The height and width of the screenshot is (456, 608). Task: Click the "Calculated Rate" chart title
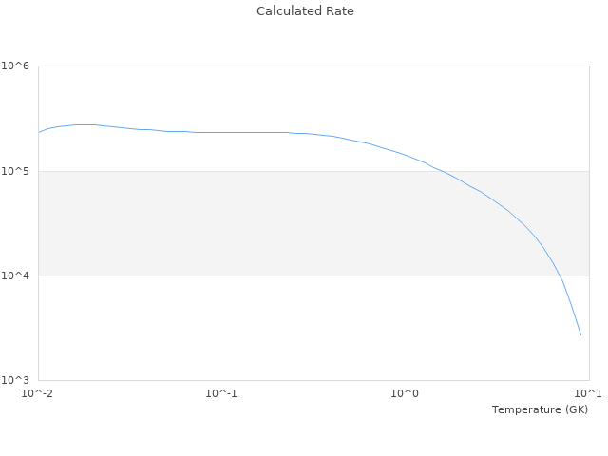pos(305,11)
